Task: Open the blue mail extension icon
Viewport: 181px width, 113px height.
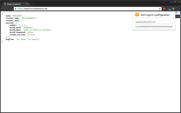Action: coord(169,9)
